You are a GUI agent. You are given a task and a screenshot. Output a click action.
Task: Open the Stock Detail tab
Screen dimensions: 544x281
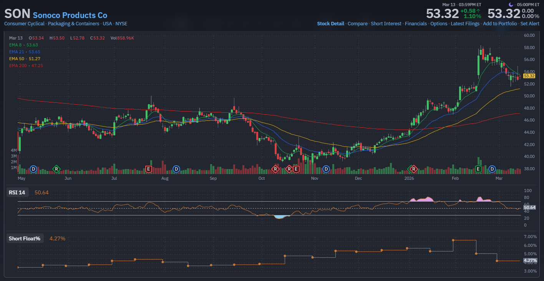330,23
